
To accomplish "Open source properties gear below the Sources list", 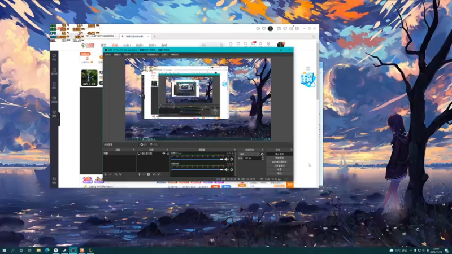I will click(149, 174).
